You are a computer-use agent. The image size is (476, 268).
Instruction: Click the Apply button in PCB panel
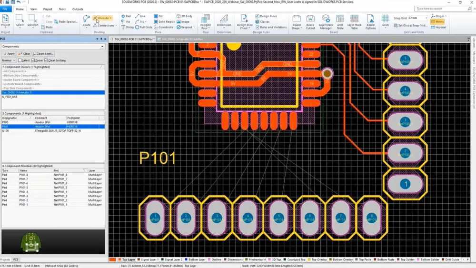point(9,53)
